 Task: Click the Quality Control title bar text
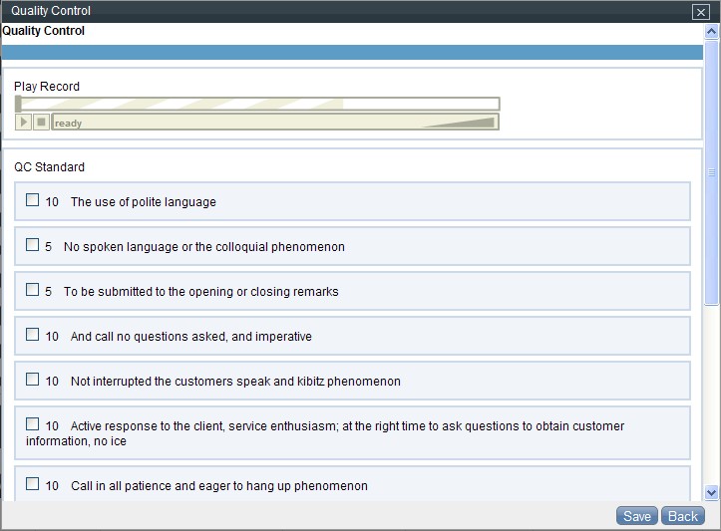tap(51, 11)
